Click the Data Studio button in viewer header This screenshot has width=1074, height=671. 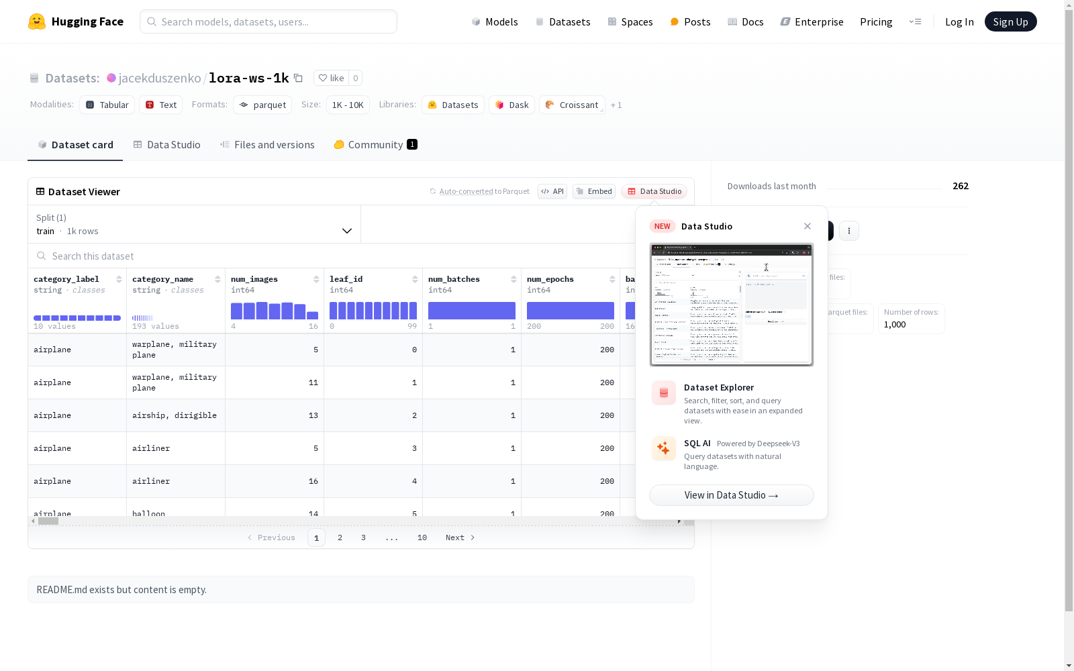coord(654,191)
